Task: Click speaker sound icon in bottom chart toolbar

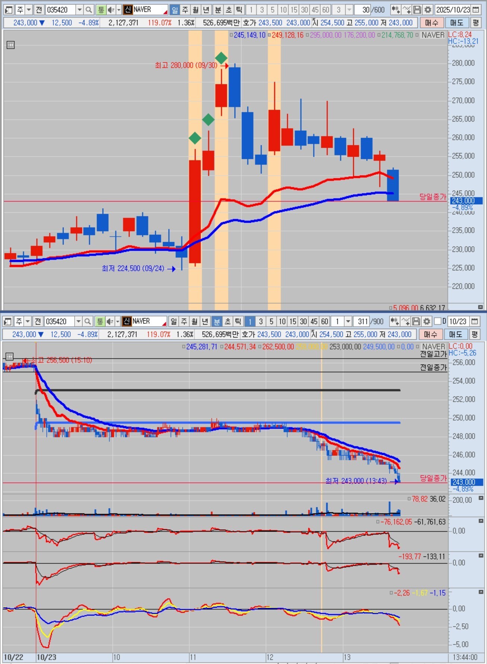Action: 110,321
